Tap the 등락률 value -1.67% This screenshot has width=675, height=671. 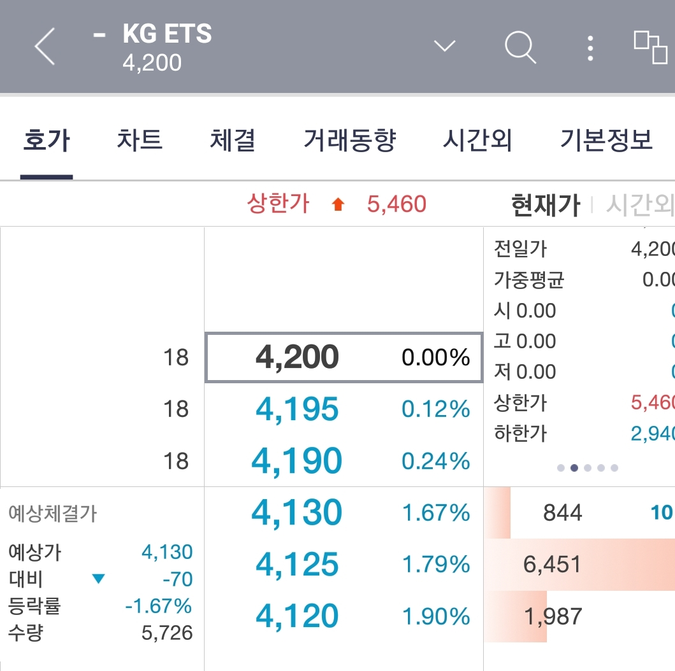[x=159, y=606]
